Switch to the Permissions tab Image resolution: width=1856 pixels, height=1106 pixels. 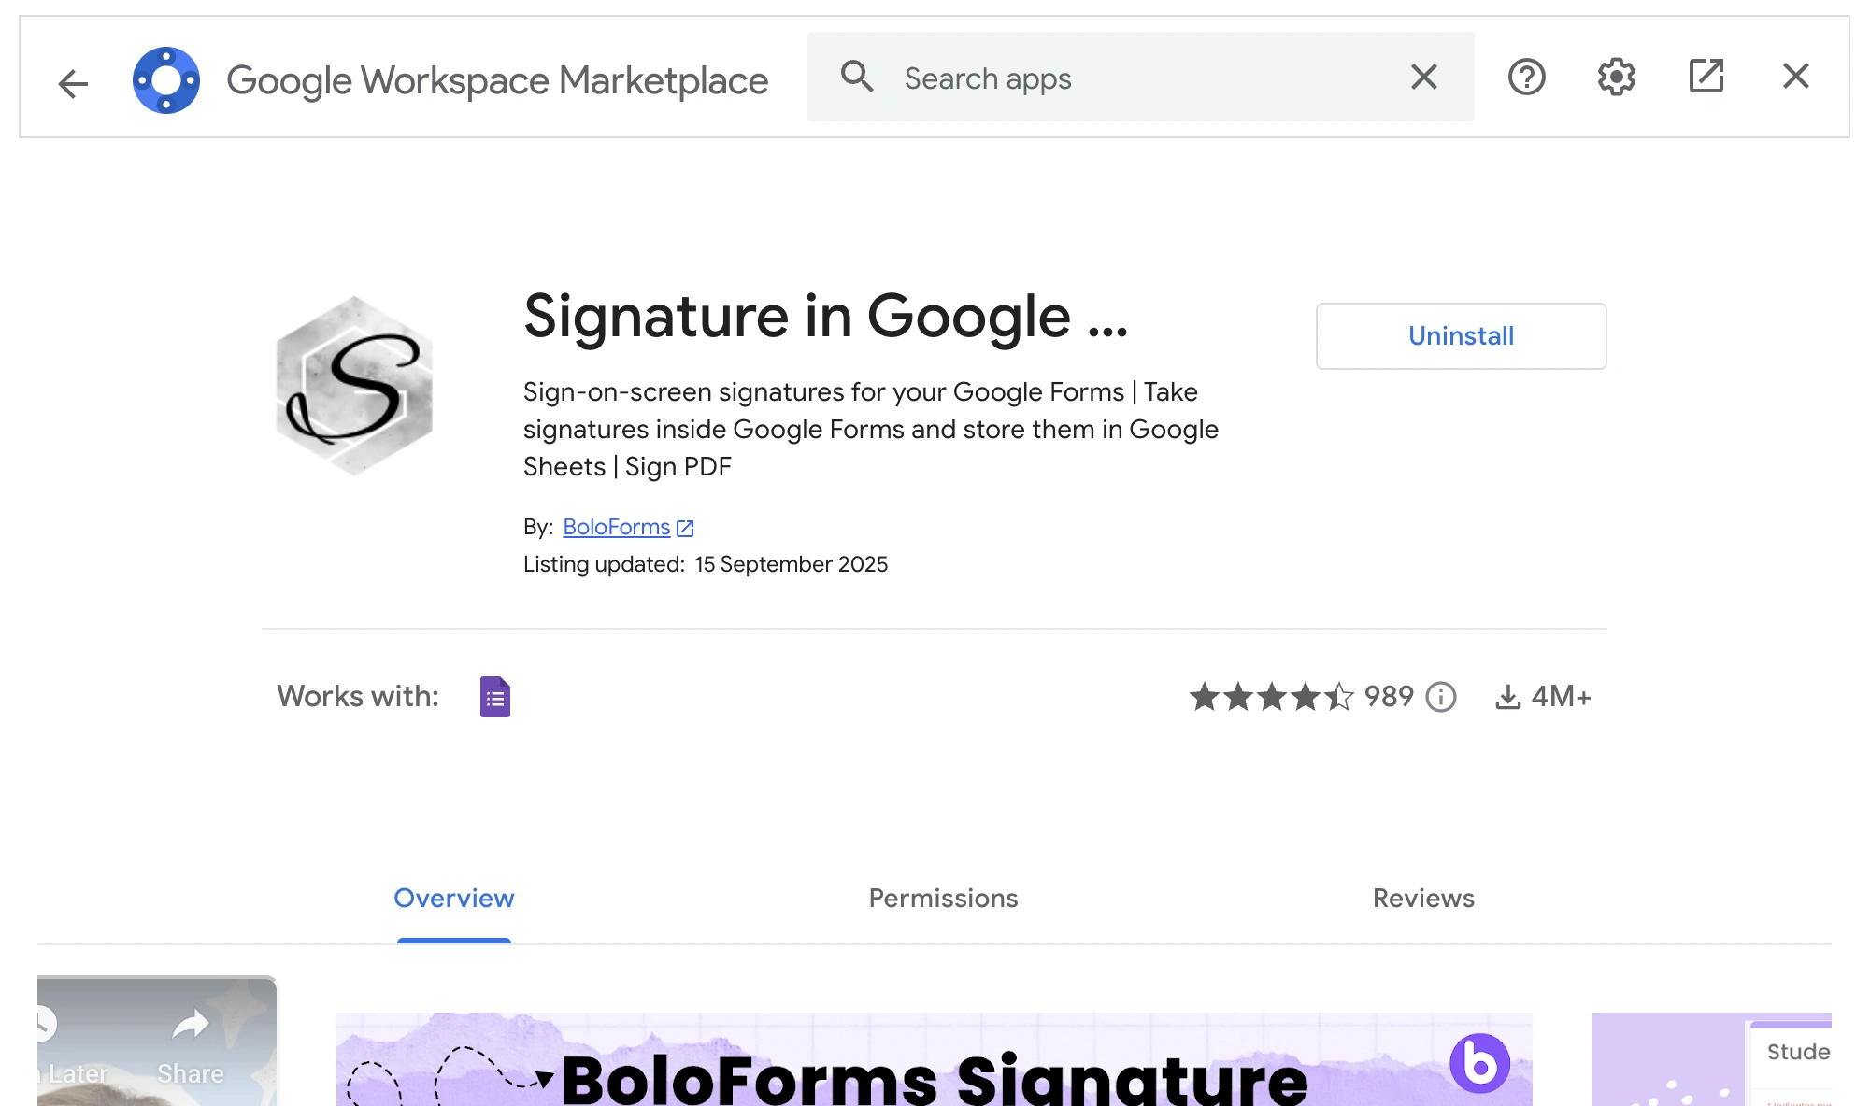pos(942,899)
